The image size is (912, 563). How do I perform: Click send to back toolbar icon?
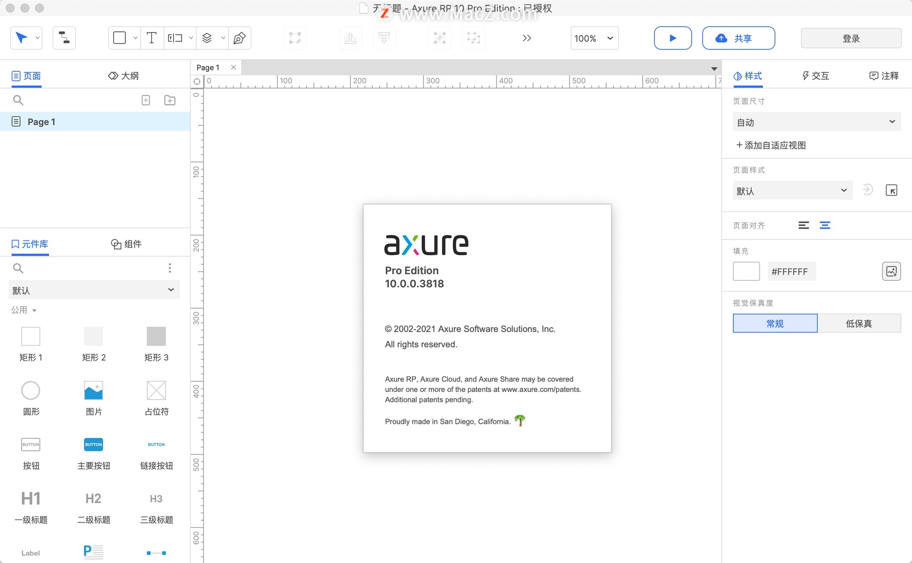pyautogui.click(x=384, y=38)
